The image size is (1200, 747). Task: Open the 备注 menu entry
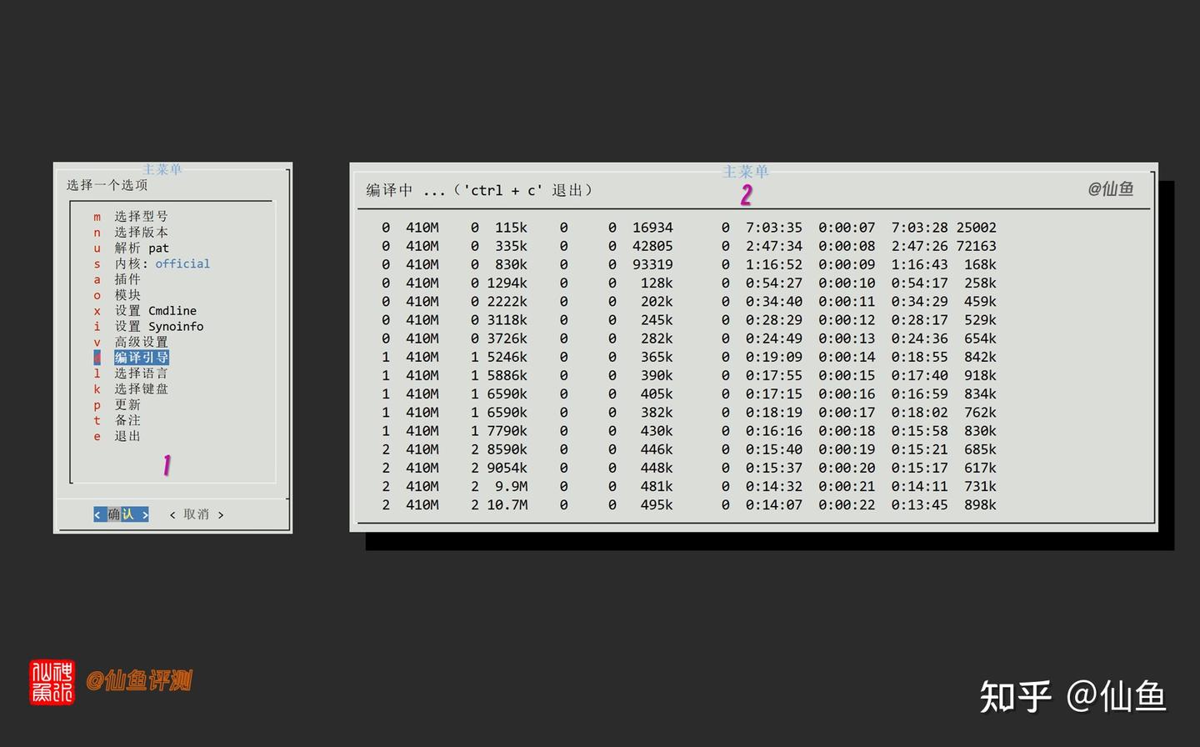(117, 420)
